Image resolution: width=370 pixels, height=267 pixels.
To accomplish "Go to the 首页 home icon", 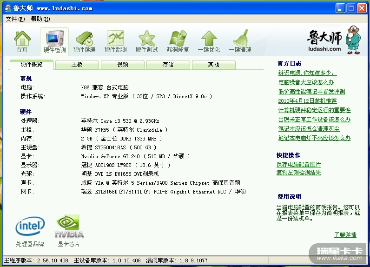I will click(x=22, y=41).
